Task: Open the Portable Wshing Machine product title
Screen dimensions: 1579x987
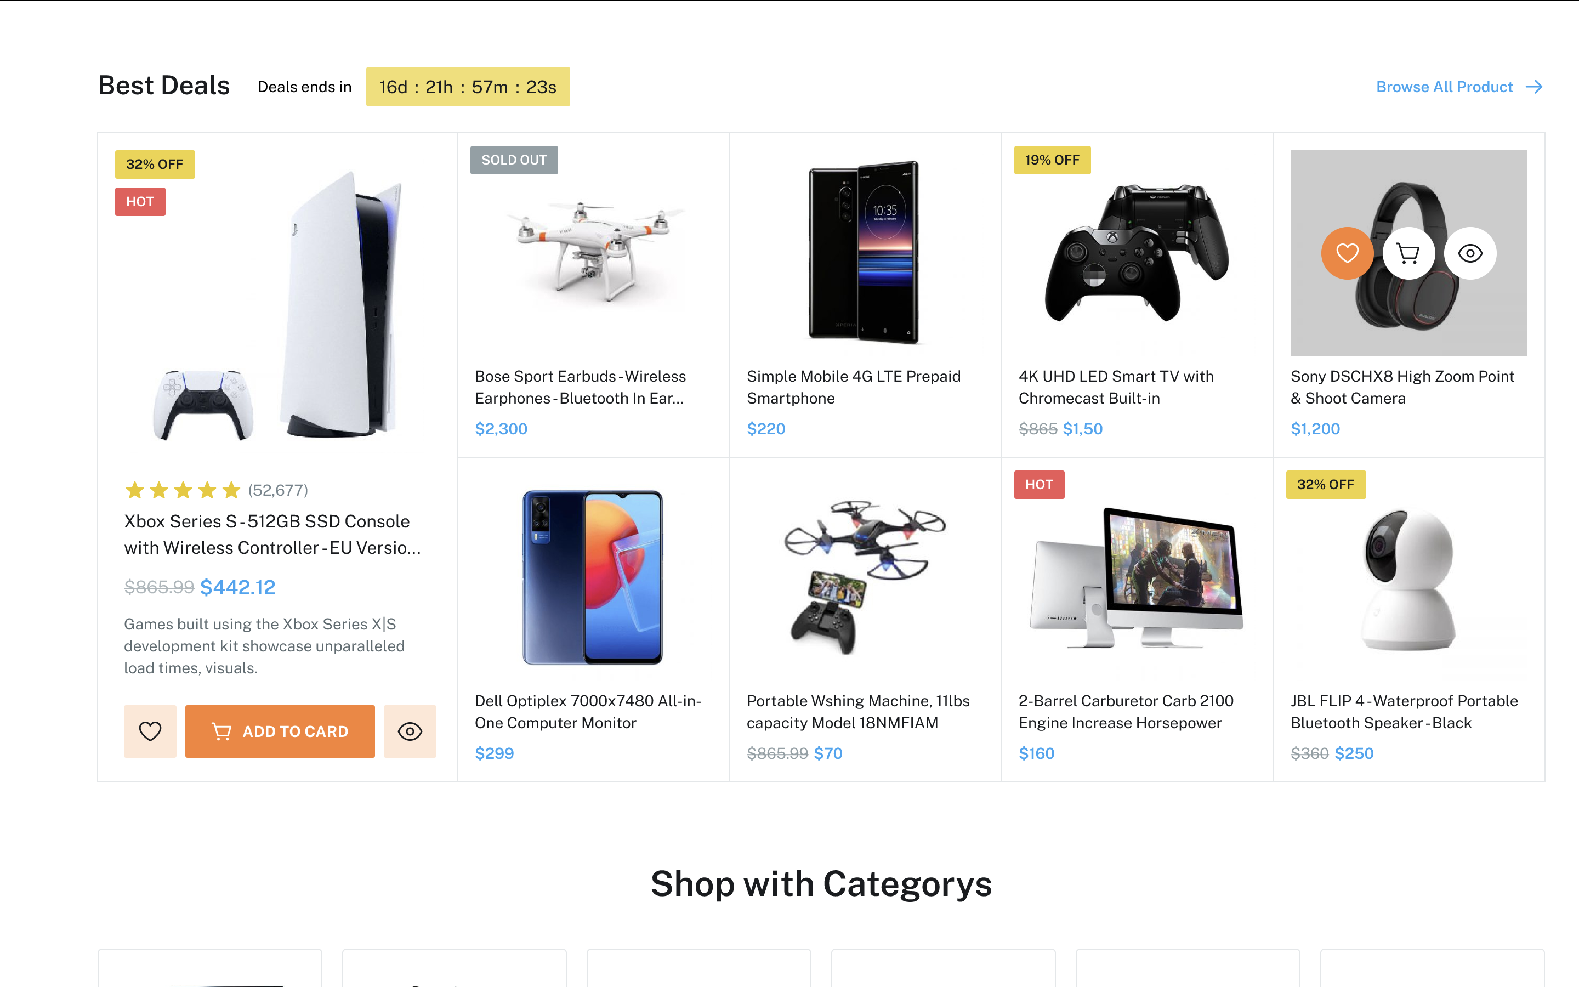Action: [857, 712]
